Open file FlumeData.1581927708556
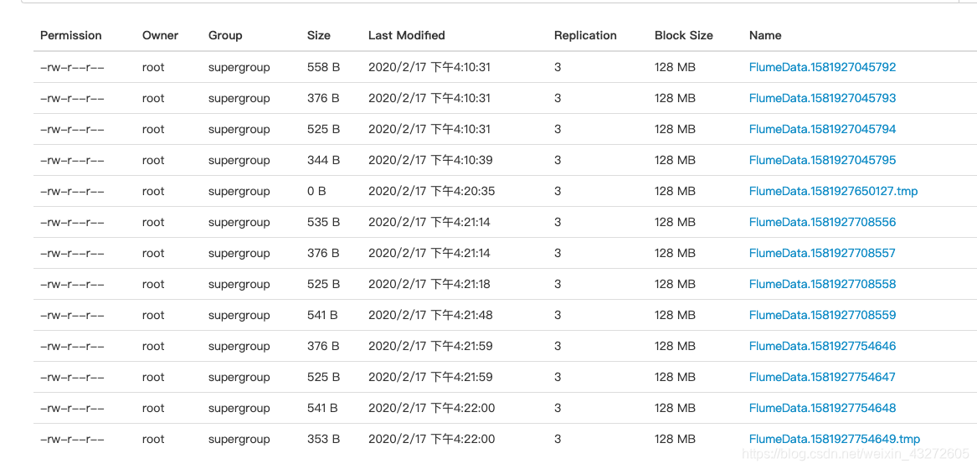The image size is (977, 469). [x=822, y=222]
